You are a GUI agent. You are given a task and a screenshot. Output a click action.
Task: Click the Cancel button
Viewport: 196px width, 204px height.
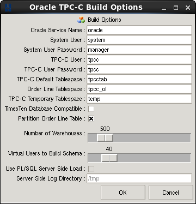coord(170,193)
